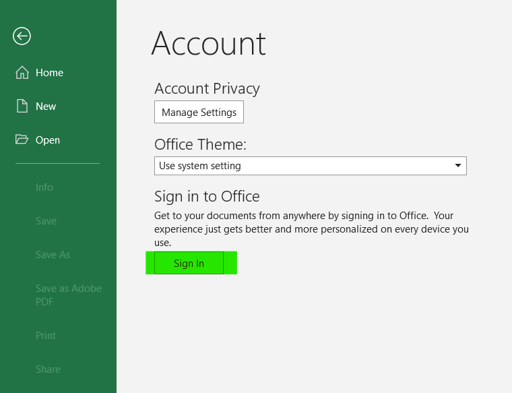Open the Office Theme combo box
Viewport: 512px width, 393px height.
click(310, 166)
